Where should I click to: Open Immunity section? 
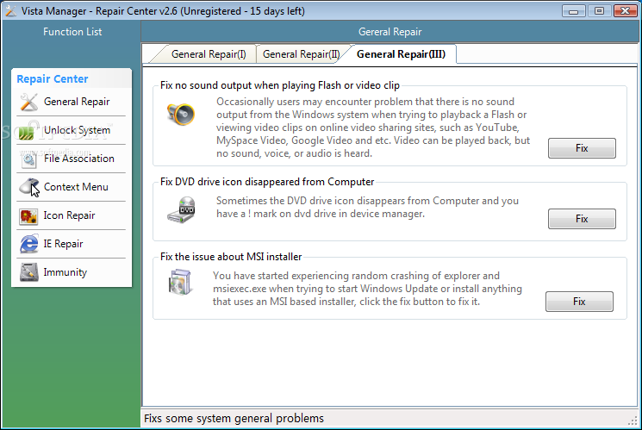point(72,272)
